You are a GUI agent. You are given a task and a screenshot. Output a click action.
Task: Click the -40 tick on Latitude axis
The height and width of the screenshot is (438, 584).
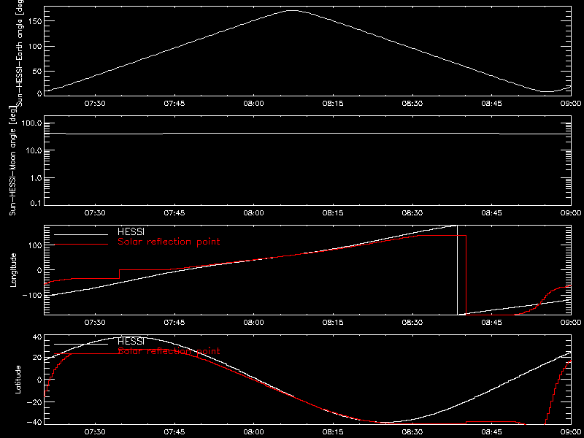[x=34, y=422]
